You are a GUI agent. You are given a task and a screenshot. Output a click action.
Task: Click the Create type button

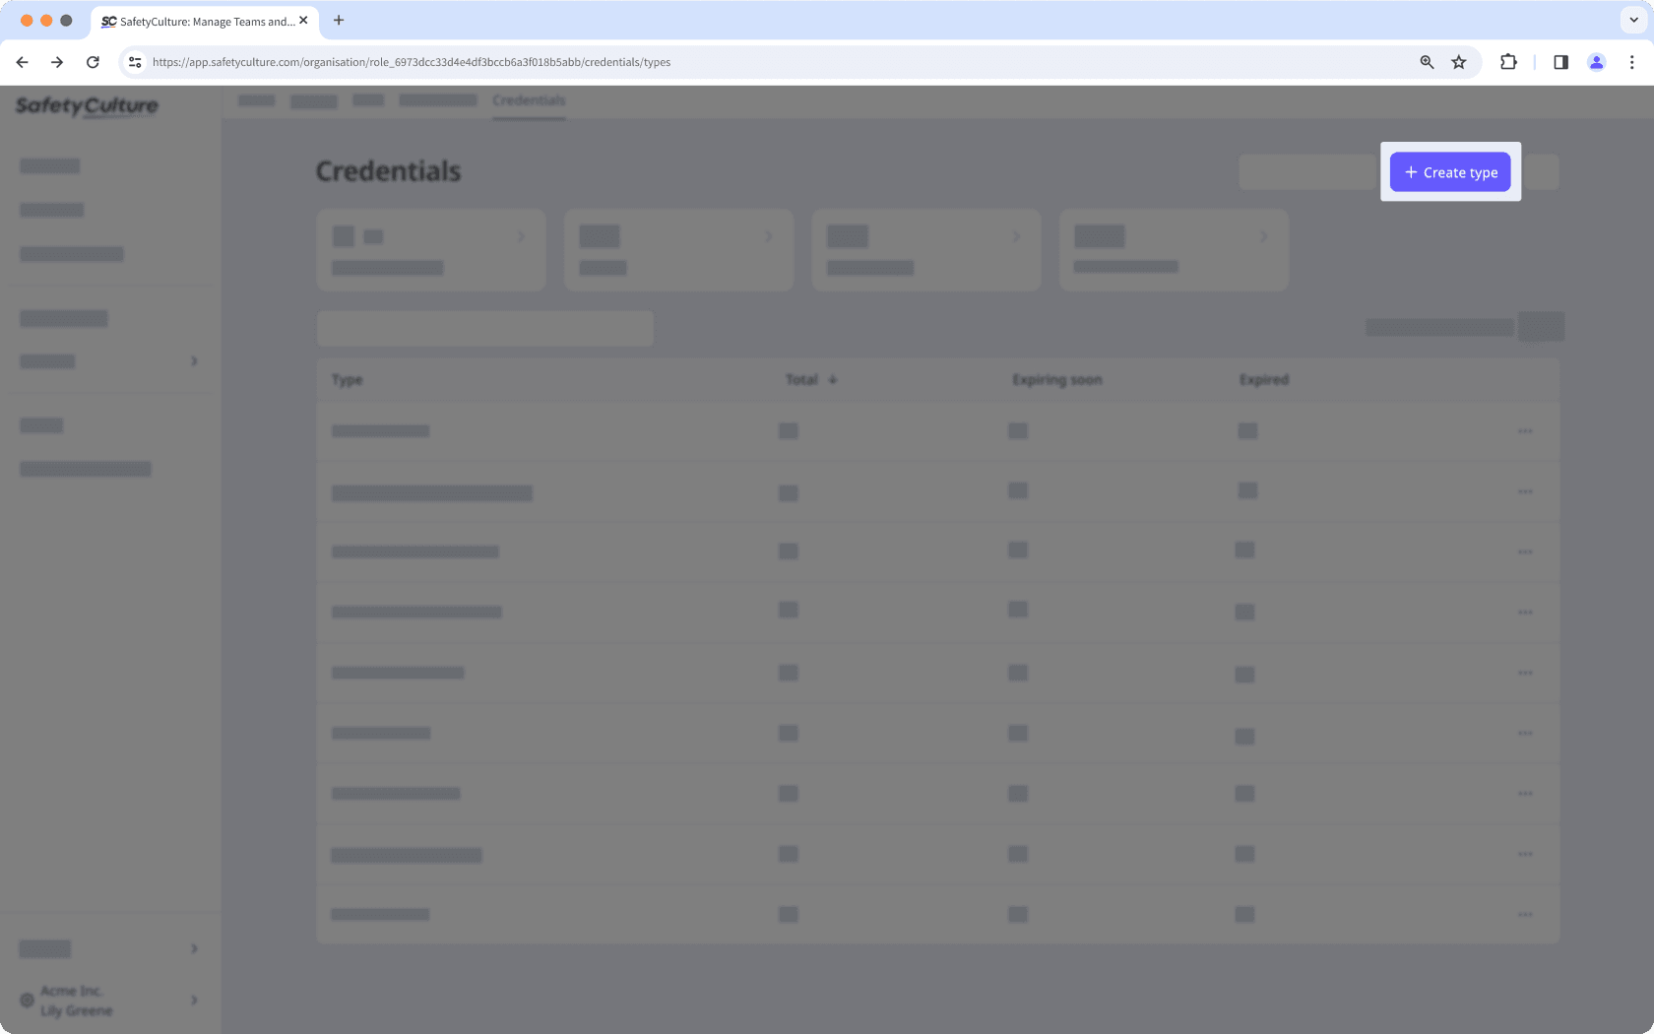1449,171
